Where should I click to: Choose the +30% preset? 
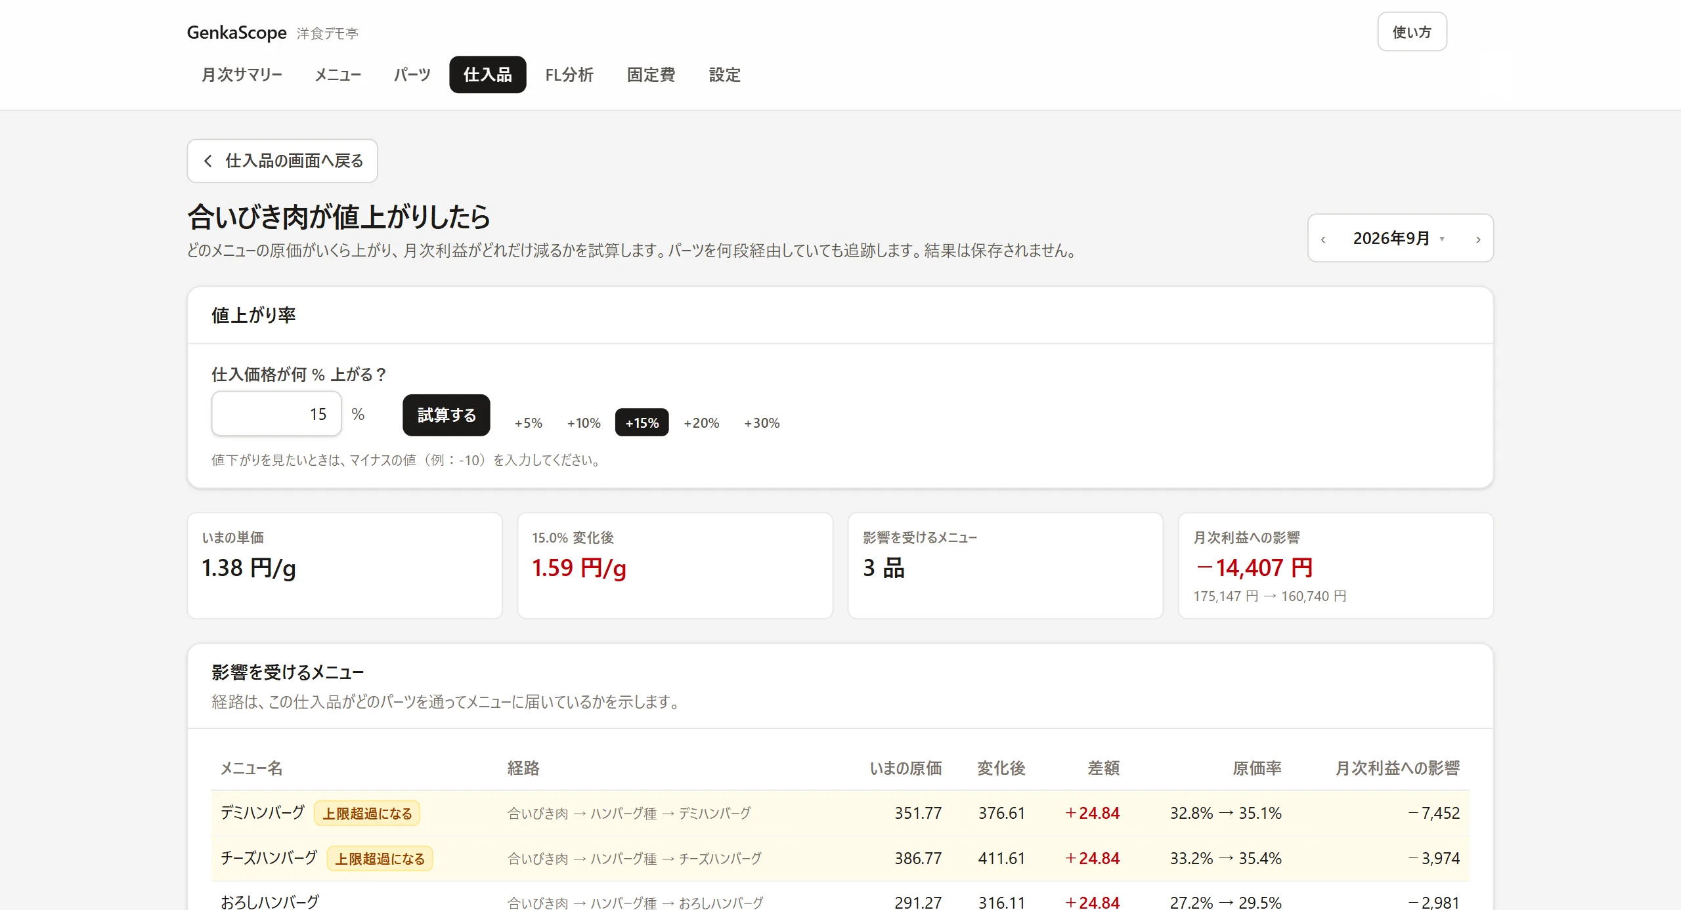tap(762, 423)
